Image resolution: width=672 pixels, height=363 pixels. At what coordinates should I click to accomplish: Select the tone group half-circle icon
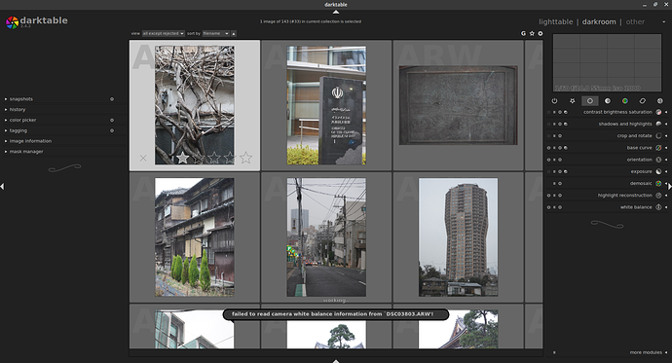coord(608,101)
